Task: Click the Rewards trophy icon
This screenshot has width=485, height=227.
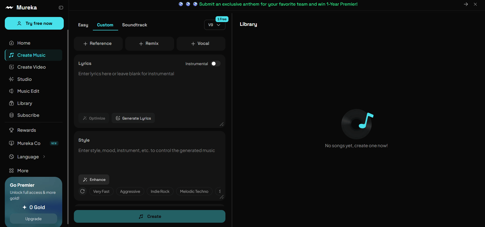Action: pyautogui.click(x=11, y=130)
